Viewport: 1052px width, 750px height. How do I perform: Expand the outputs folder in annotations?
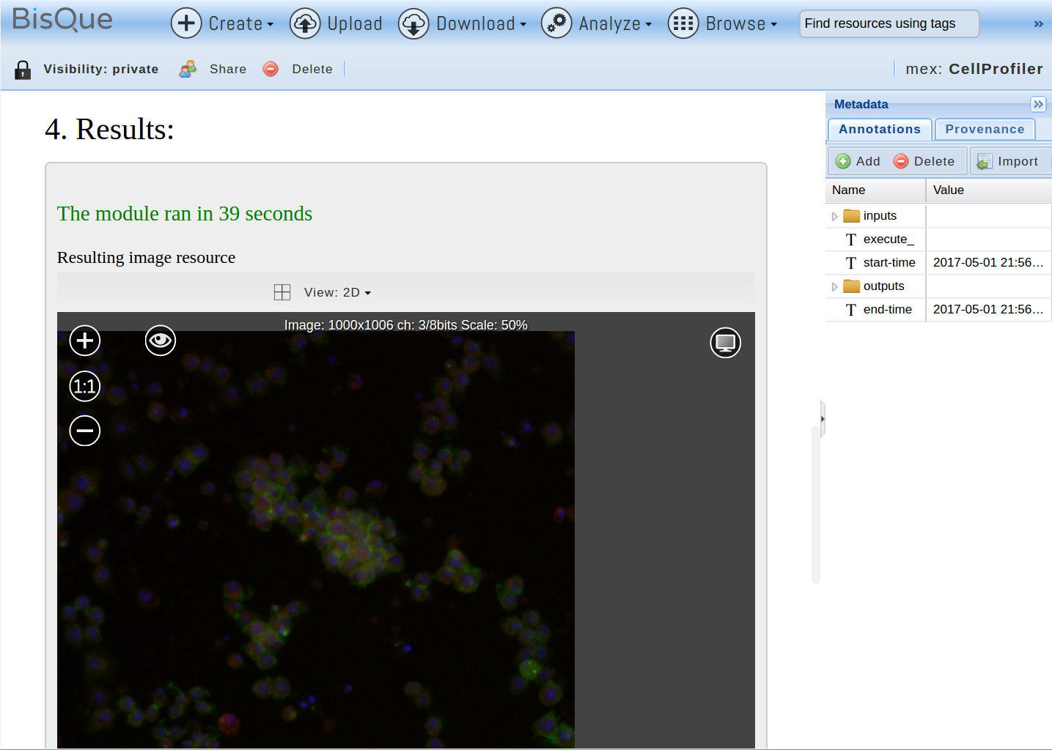(834, 286)
